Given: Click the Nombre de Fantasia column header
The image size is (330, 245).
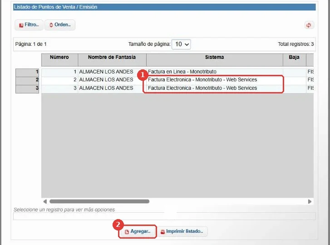Looking at the screenshot, I should (x=112, y=60).
